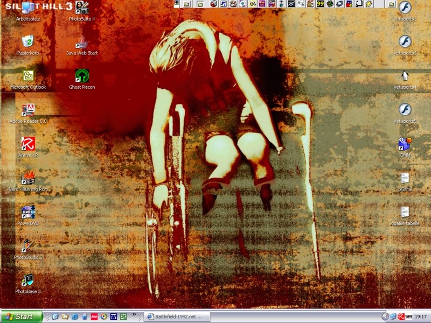The image size is (431, 323).
Task: Expand hidden system tray icons arrow
Action: tap(385, 317)
